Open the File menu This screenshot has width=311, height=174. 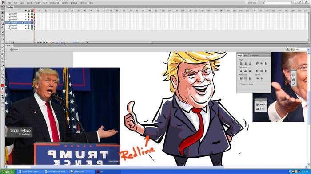pyautogui.click(x=9, y=3)
